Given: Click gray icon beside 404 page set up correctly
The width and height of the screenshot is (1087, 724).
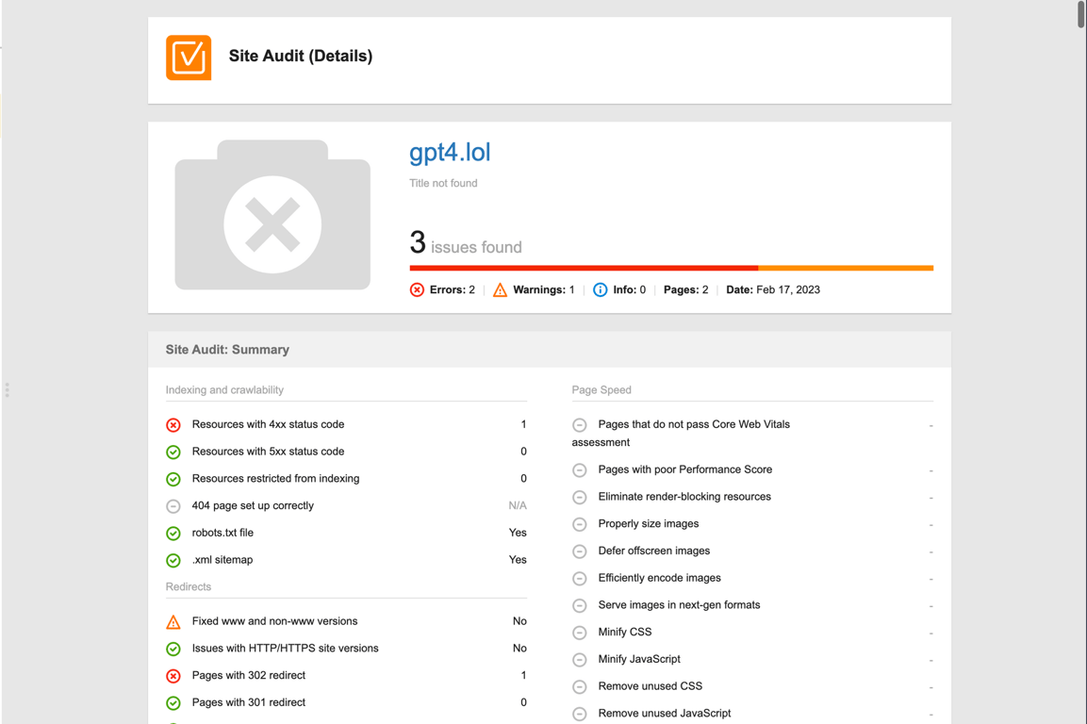Looking at the screenshot, I should tap(173, 506).
